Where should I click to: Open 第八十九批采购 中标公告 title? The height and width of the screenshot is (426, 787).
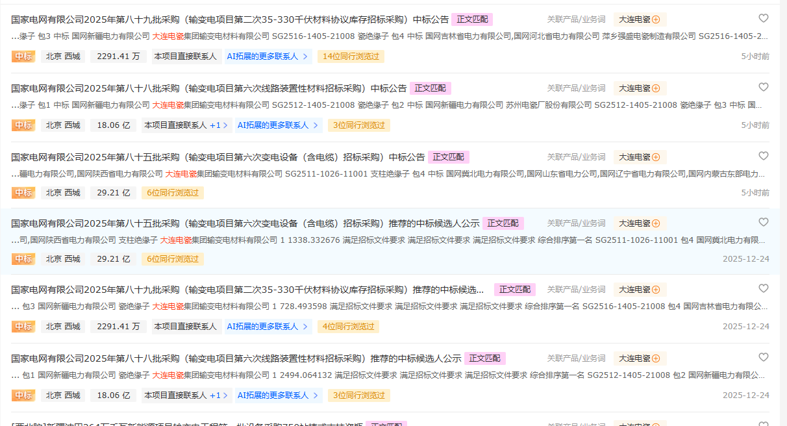[x=230, y=19]
